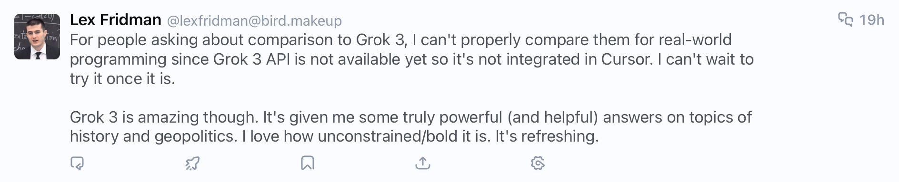This screenshot has height=182, width=899.
Task: Open Lex Fridman's profile picture
Action: click(x=37, y=37)
